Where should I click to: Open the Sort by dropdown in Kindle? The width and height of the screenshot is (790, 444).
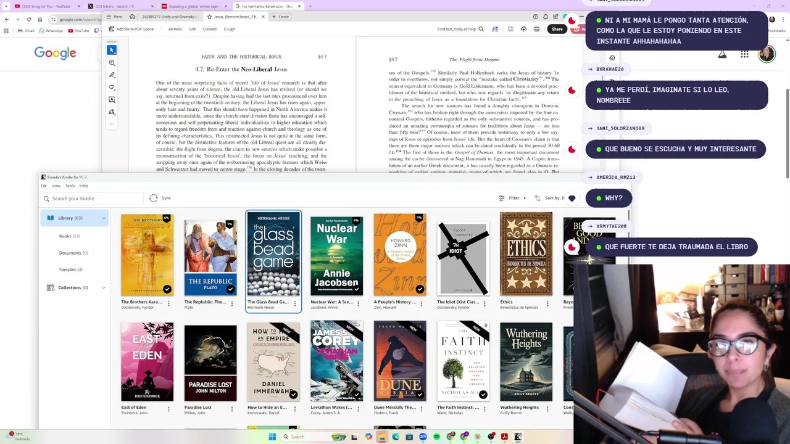[549, 198]
